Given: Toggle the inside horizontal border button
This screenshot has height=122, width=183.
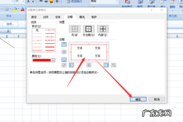Looking at the screenshot, I should click(x=64, y=52).
